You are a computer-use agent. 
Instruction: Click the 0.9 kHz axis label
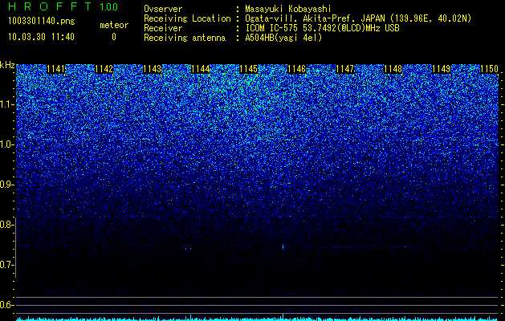[x=7, y=185]
